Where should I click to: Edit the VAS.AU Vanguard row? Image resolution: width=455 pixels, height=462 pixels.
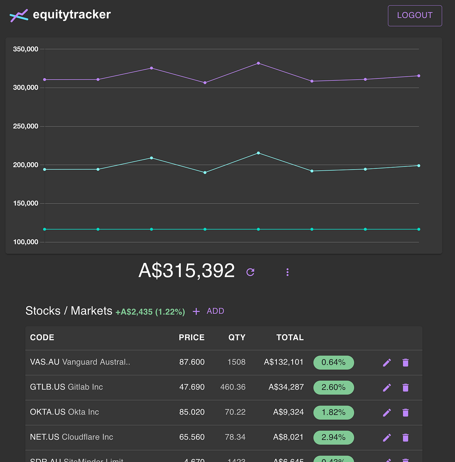pyautogui.click(x=387, y=363)
